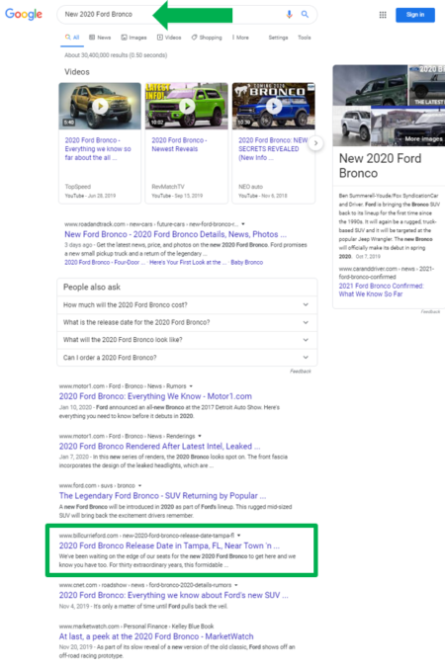Click the blue search magnifier icon

click(x=305, y=15)
